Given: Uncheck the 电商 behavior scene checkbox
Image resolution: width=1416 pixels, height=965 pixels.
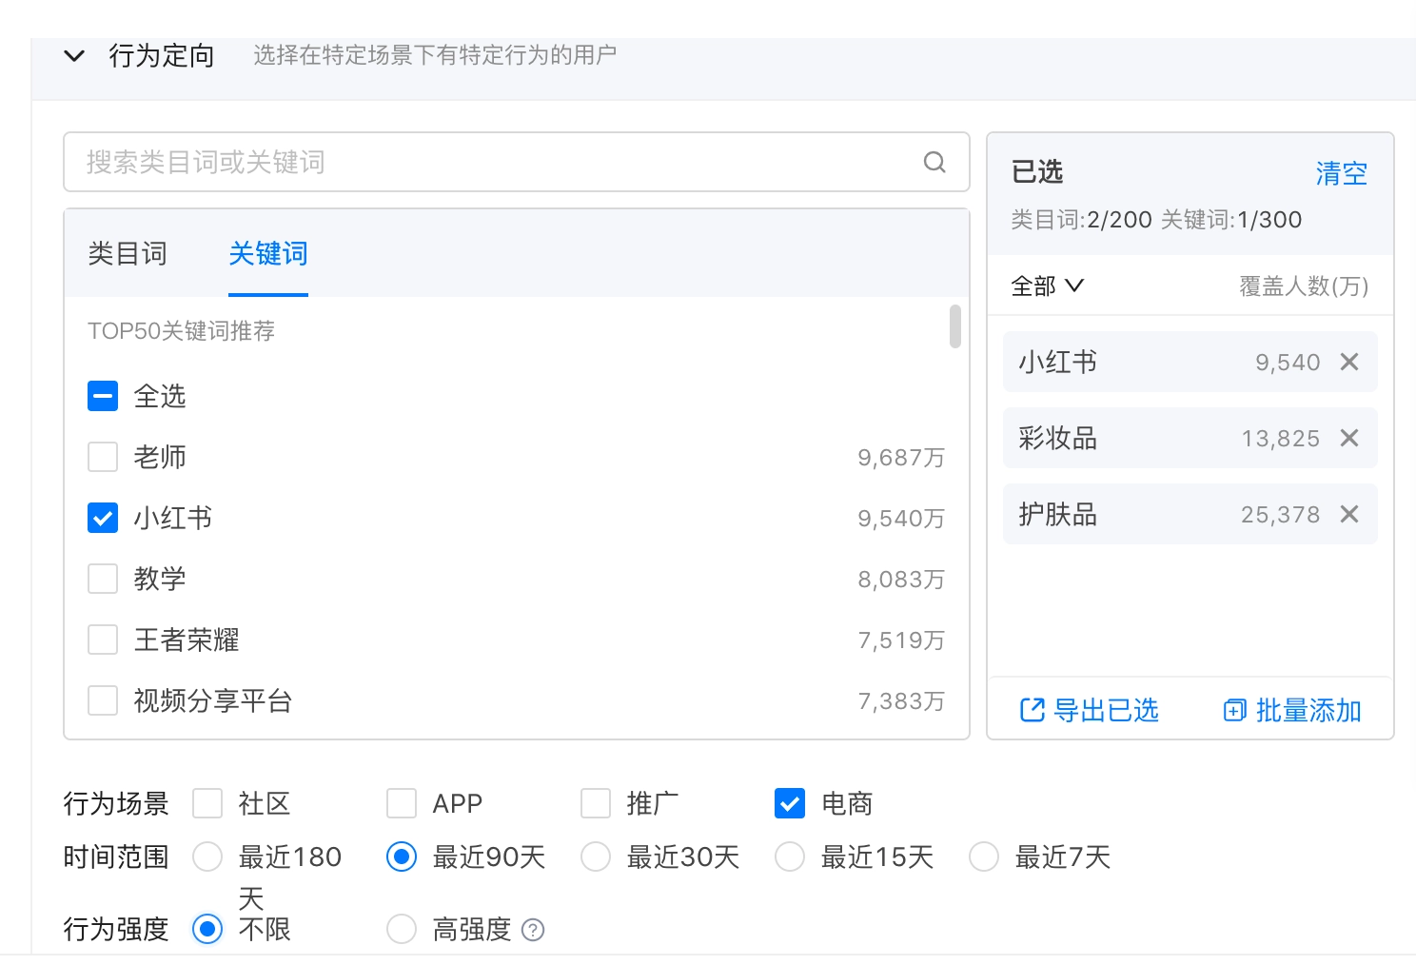Looking at the screenshot, I should 789,803.
